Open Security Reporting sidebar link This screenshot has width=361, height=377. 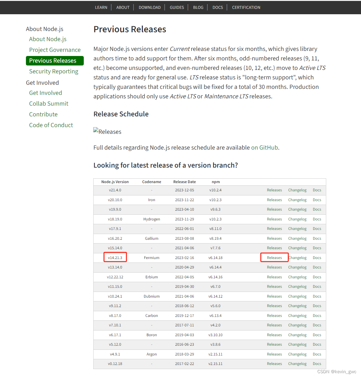tap(54, 71)
